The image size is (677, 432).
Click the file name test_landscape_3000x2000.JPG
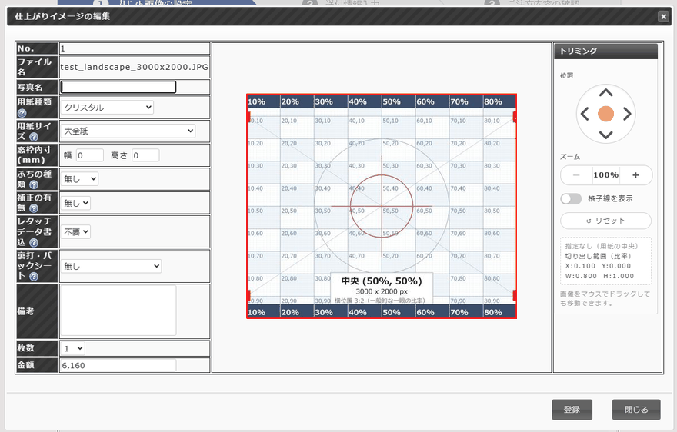(135, 68)
